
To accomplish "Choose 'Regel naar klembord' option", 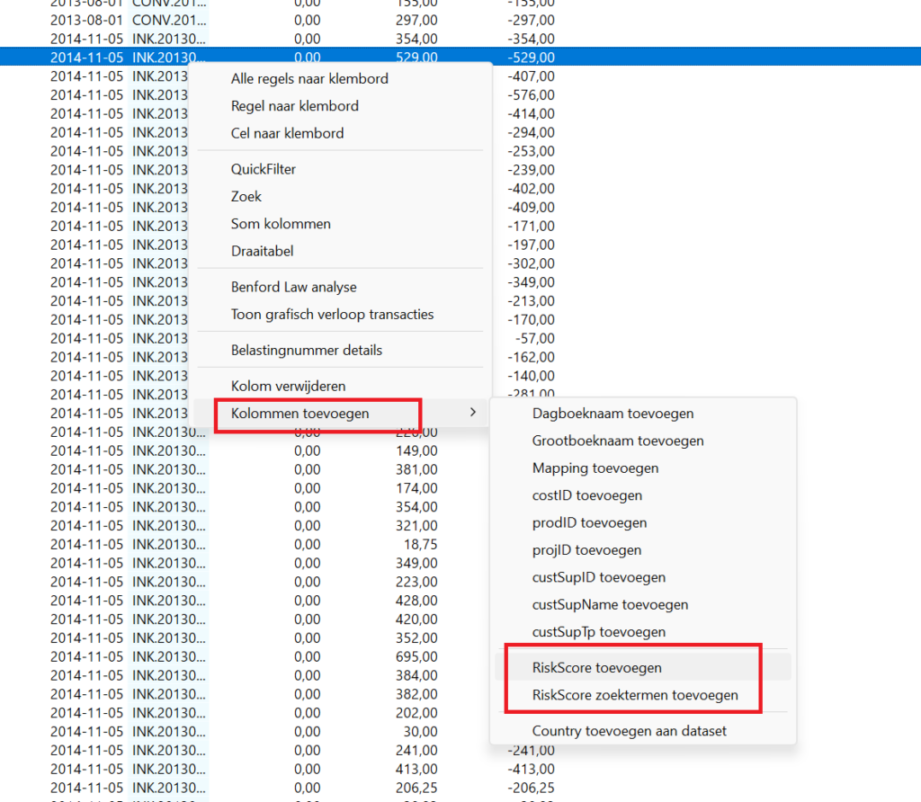I will 295,106.
